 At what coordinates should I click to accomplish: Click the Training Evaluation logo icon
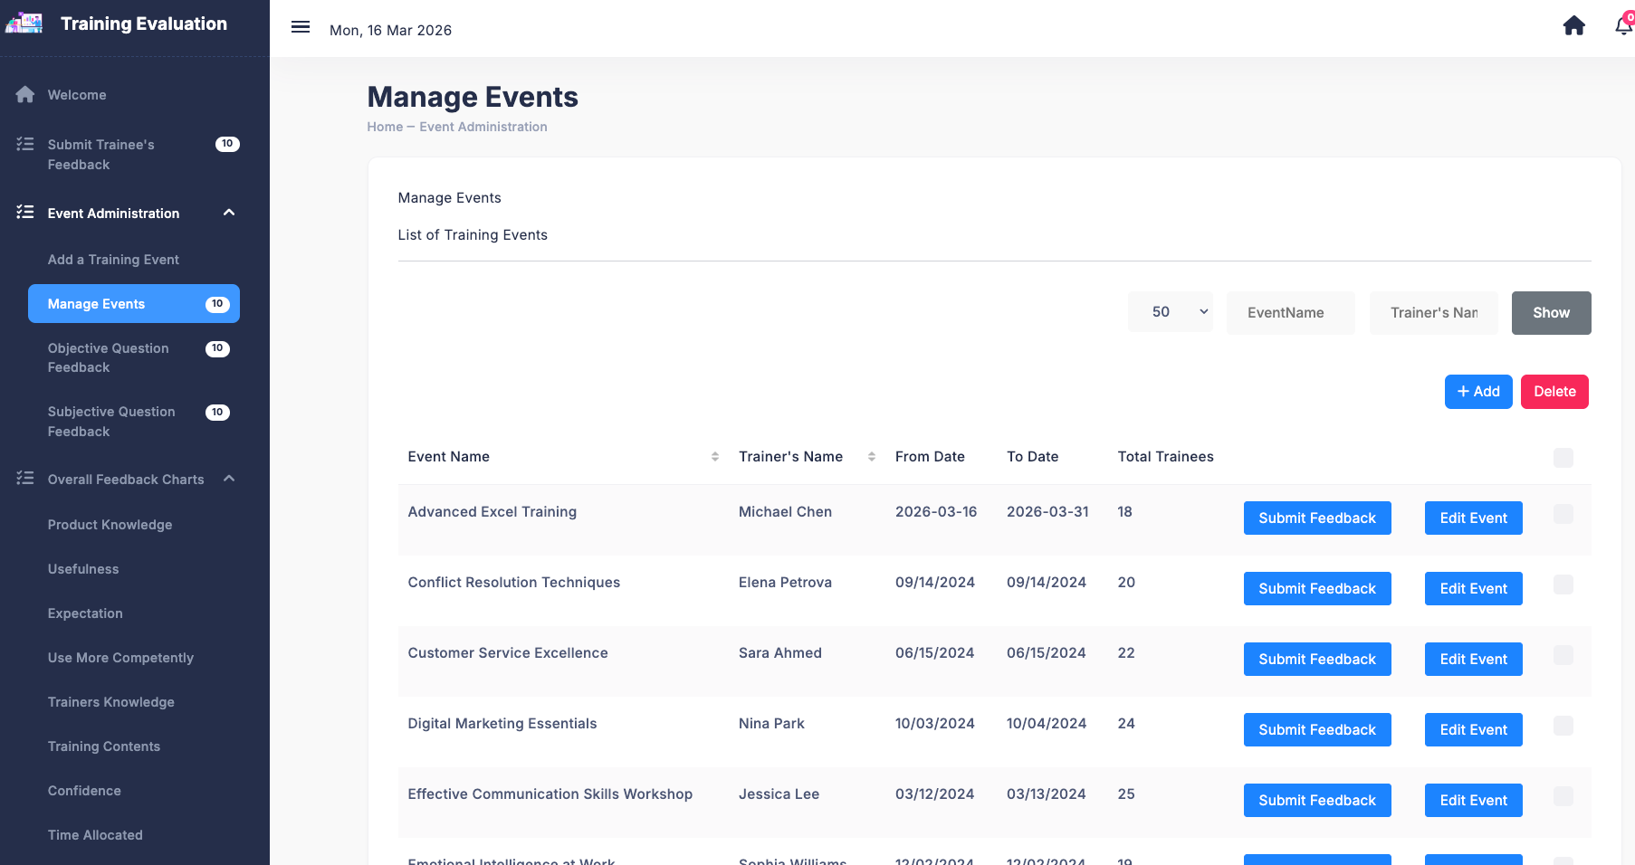24,24
